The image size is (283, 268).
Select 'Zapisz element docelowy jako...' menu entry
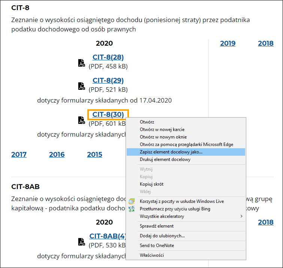(171, 152)
